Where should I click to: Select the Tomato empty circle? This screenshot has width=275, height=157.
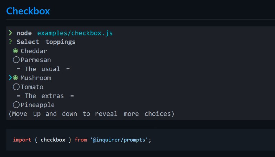(16, 87)
